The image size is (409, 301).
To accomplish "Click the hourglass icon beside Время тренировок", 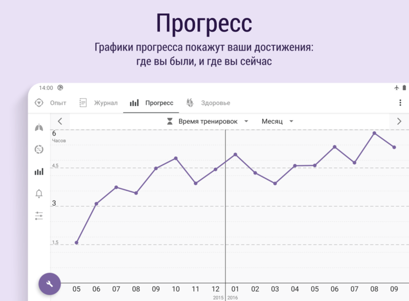I will coord(170,121).
